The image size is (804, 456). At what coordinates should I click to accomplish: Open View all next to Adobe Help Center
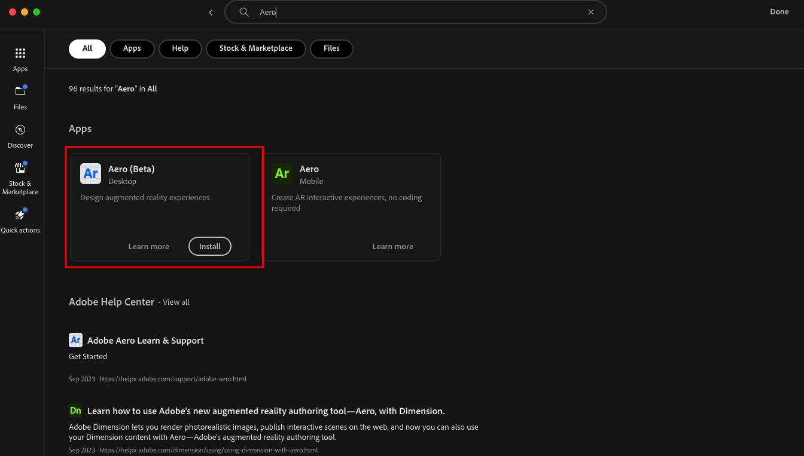click(x=176, y=302)
